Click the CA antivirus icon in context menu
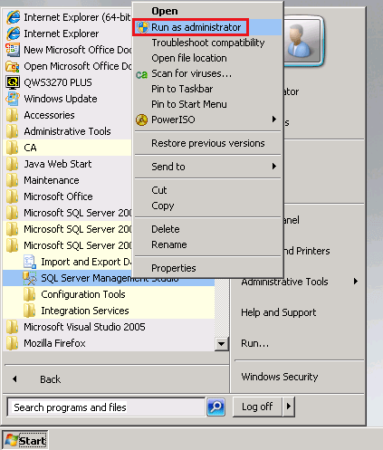Viewport: 383px width, 450px height. pos(141,74)
